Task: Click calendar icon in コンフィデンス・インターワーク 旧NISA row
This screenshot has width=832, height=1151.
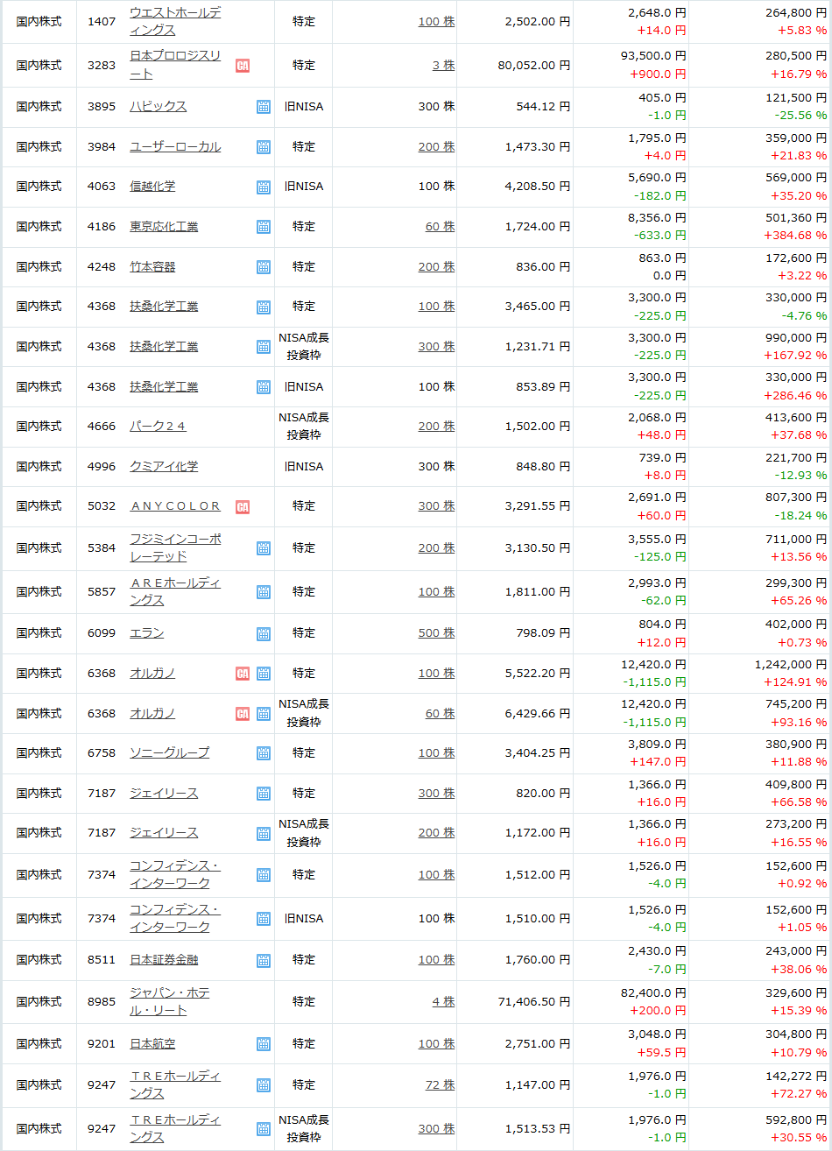Action: 264,919
